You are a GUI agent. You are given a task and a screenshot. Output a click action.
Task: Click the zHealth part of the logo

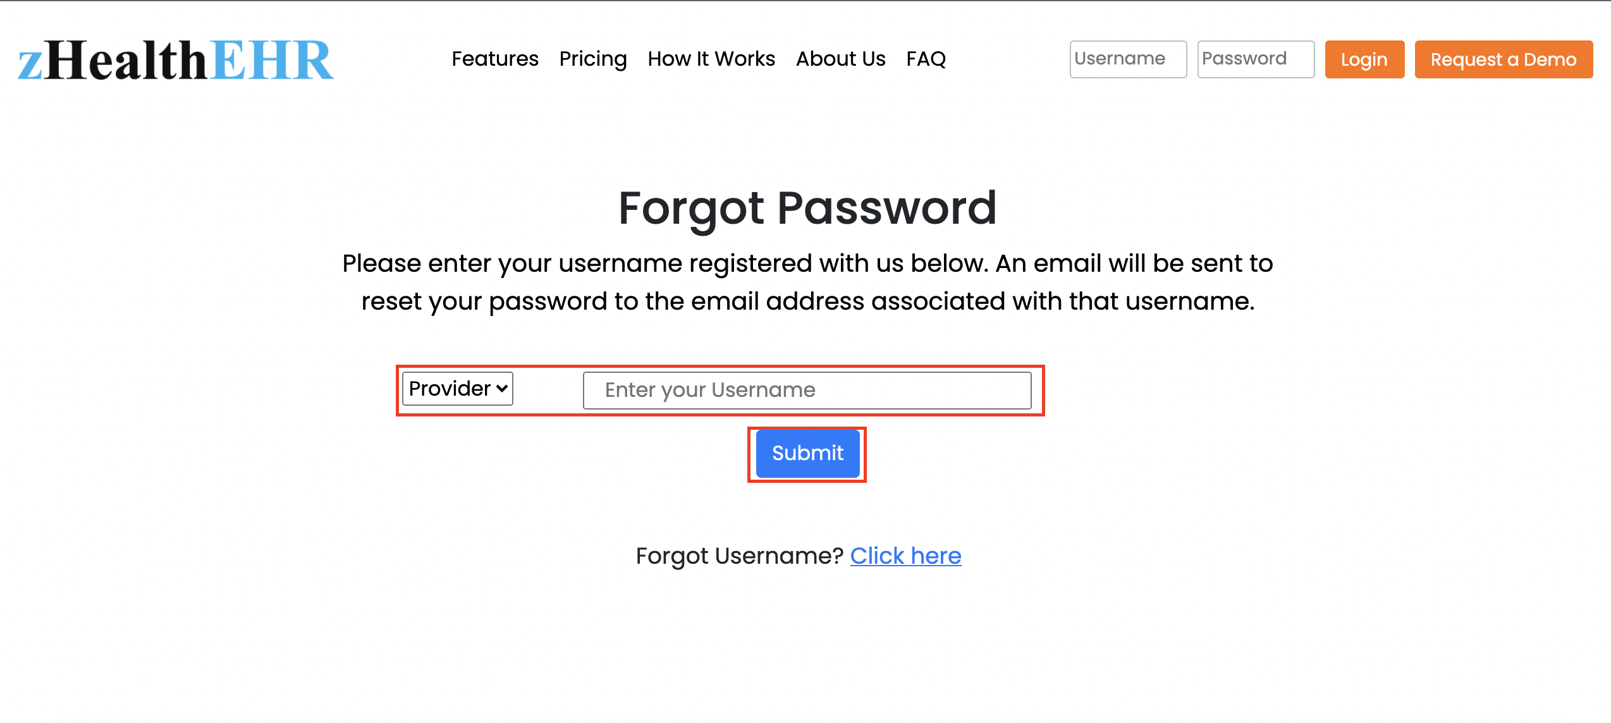[x=113, y=61]
